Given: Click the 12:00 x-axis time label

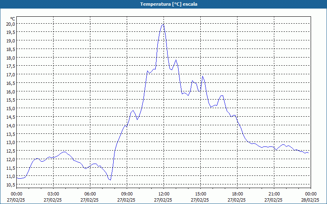Looking at the screenshot, I should [164, 194].
